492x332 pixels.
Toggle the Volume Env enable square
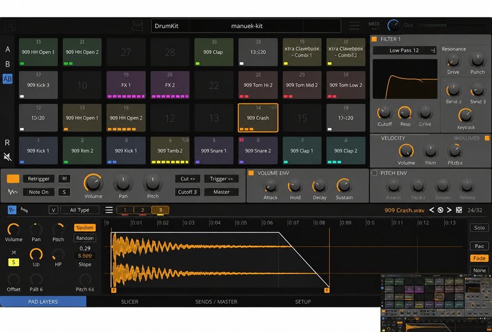[x=251, y=173]
